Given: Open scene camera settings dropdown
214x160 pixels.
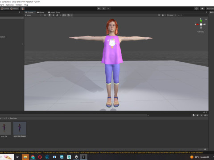Looking at the screenshot, I should point(164,15).
